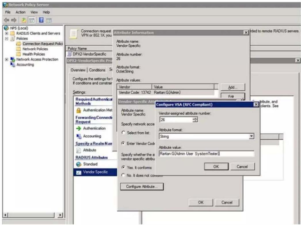301x225 pixels.
Task: Click the Show/Hide console tree toolbar icon
Action: point(32,20)
